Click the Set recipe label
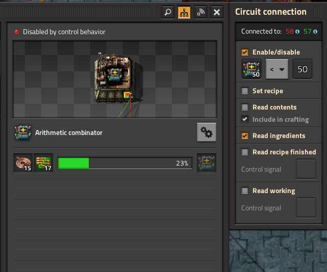The height and width of the screenshot is (272, 327). click(268, 91)
